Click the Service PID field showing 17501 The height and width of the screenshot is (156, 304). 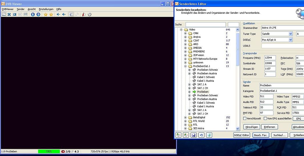[298, 113]
